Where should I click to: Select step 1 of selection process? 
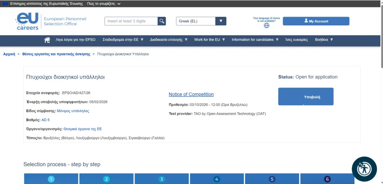[51, 179]
